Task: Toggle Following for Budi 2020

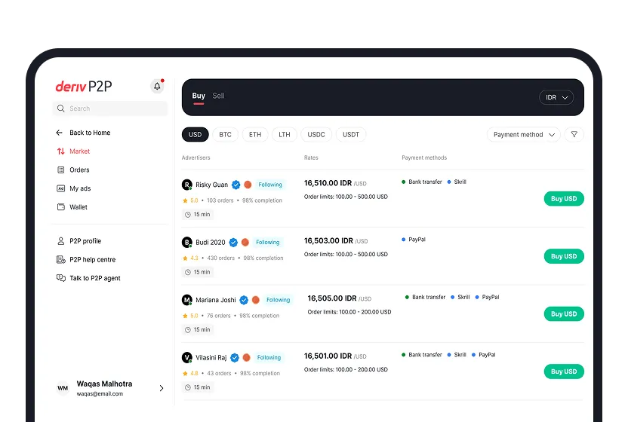Action: [x=268, y=243]
